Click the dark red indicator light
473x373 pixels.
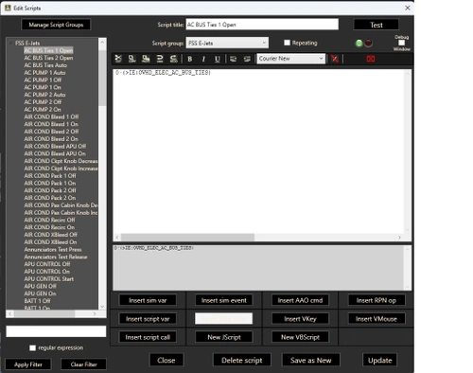368,44
